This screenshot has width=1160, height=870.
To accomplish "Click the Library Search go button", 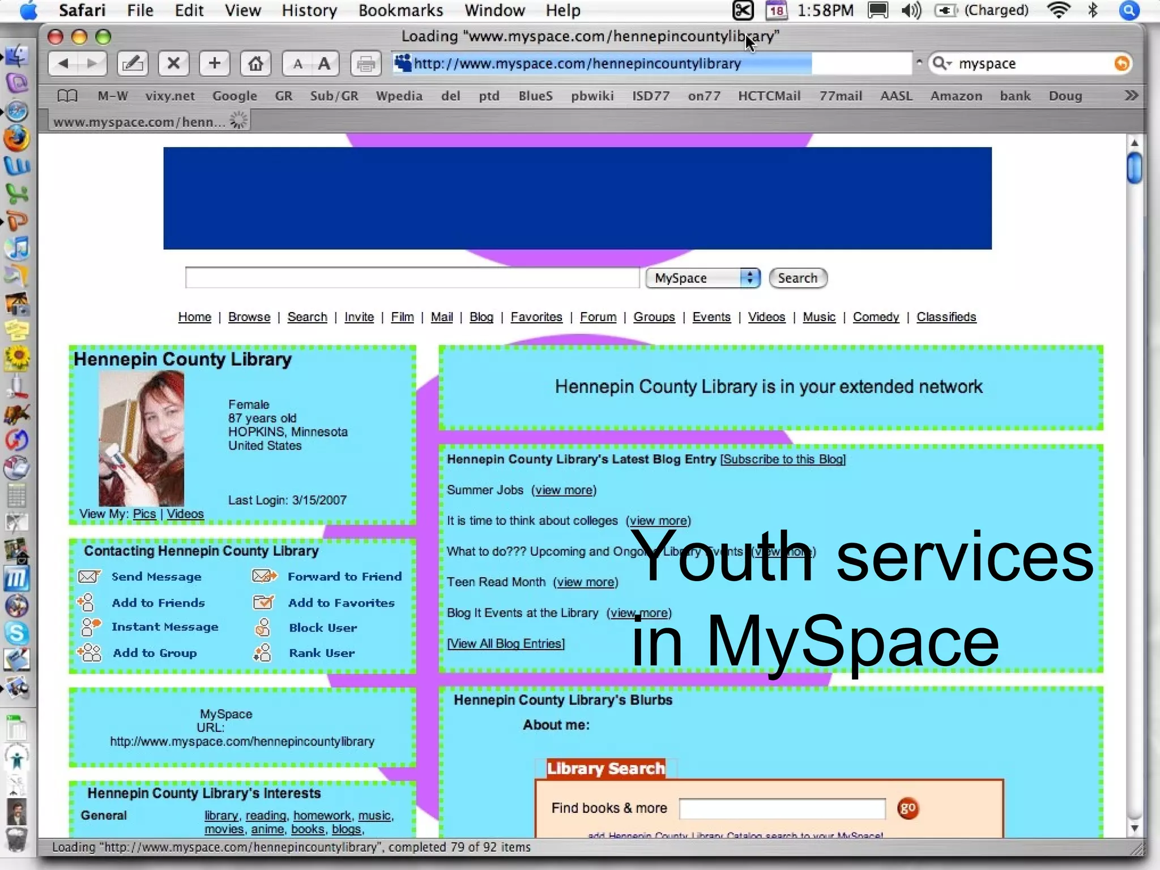I will (908, 808).
